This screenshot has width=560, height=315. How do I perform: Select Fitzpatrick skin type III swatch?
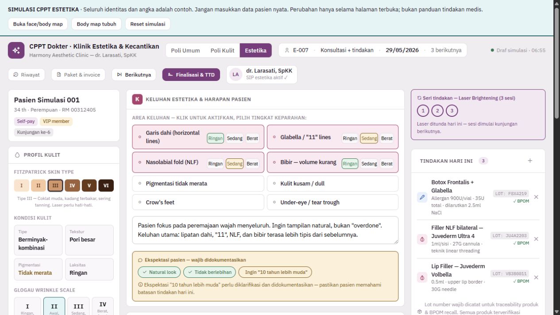tap(55, 185)
